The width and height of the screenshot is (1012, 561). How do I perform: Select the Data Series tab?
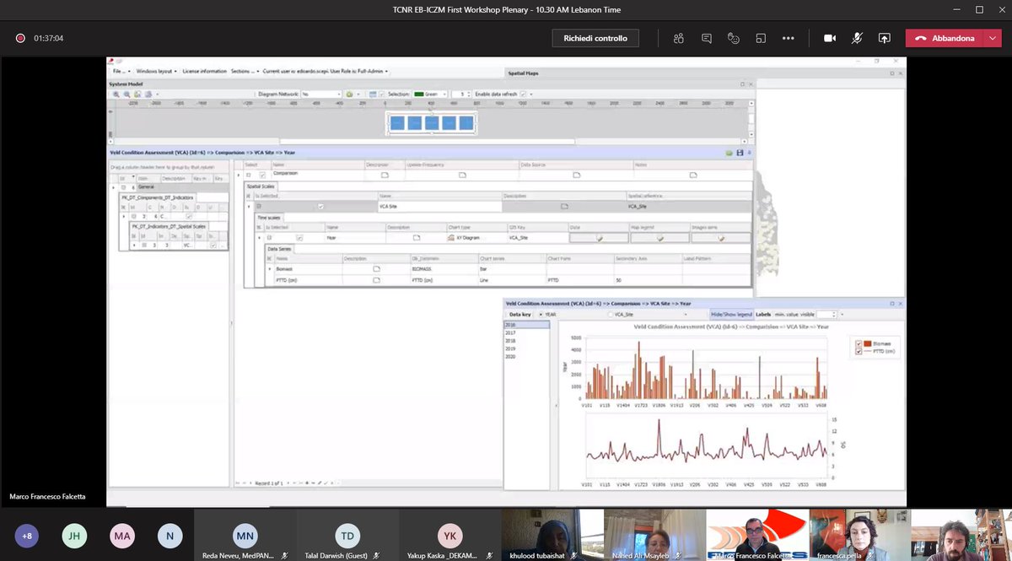pos(280,249)
